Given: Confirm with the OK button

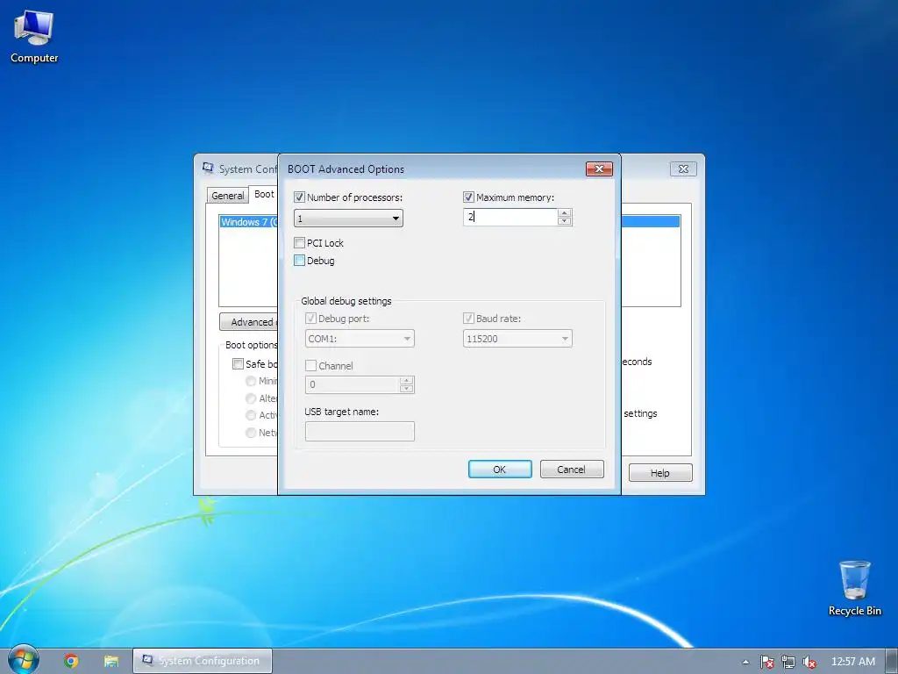Looking at the screenshot, I should click(x=500, y=470).
